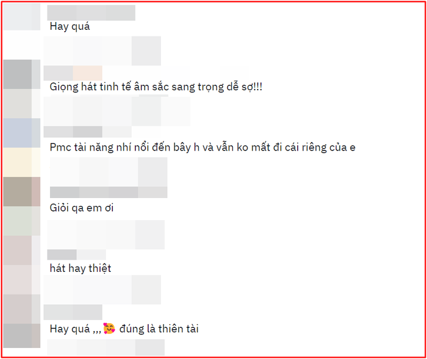
Task: Select the 'Giỏi qa em ơi' comment
Action: [82, 208]
